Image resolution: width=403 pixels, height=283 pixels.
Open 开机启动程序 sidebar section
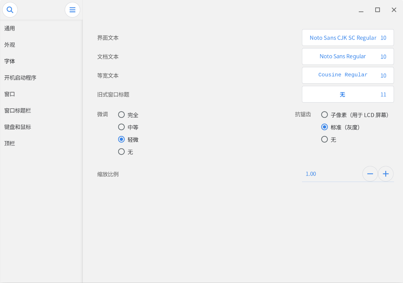[x=20, y=78]
